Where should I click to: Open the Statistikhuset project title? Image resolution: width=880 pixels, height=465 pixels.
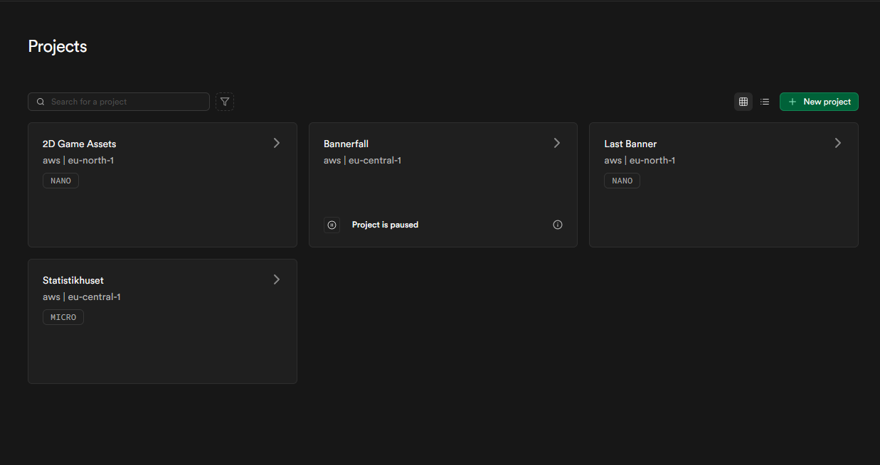click(73, 280)
